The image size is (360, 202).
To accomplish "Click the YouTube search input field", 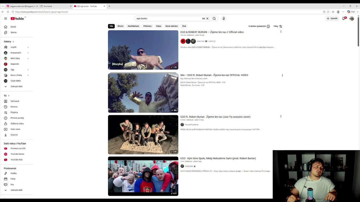I will (x=168, y=19).
